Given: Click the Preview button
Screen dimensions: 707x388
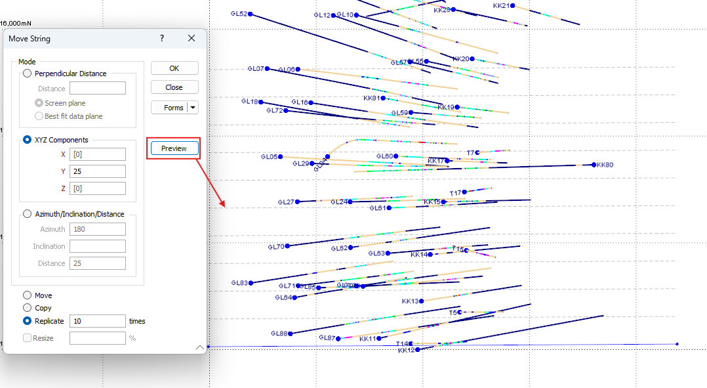Looking at the screenshot, I should click(x=174, y=148).
